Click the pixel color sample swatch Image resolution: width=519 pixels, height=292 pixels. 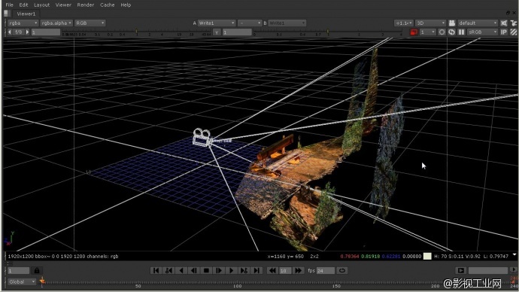point(428,256)
